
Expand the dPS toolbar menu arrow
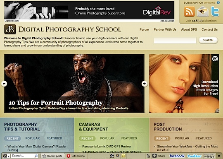tap(9, 157)
